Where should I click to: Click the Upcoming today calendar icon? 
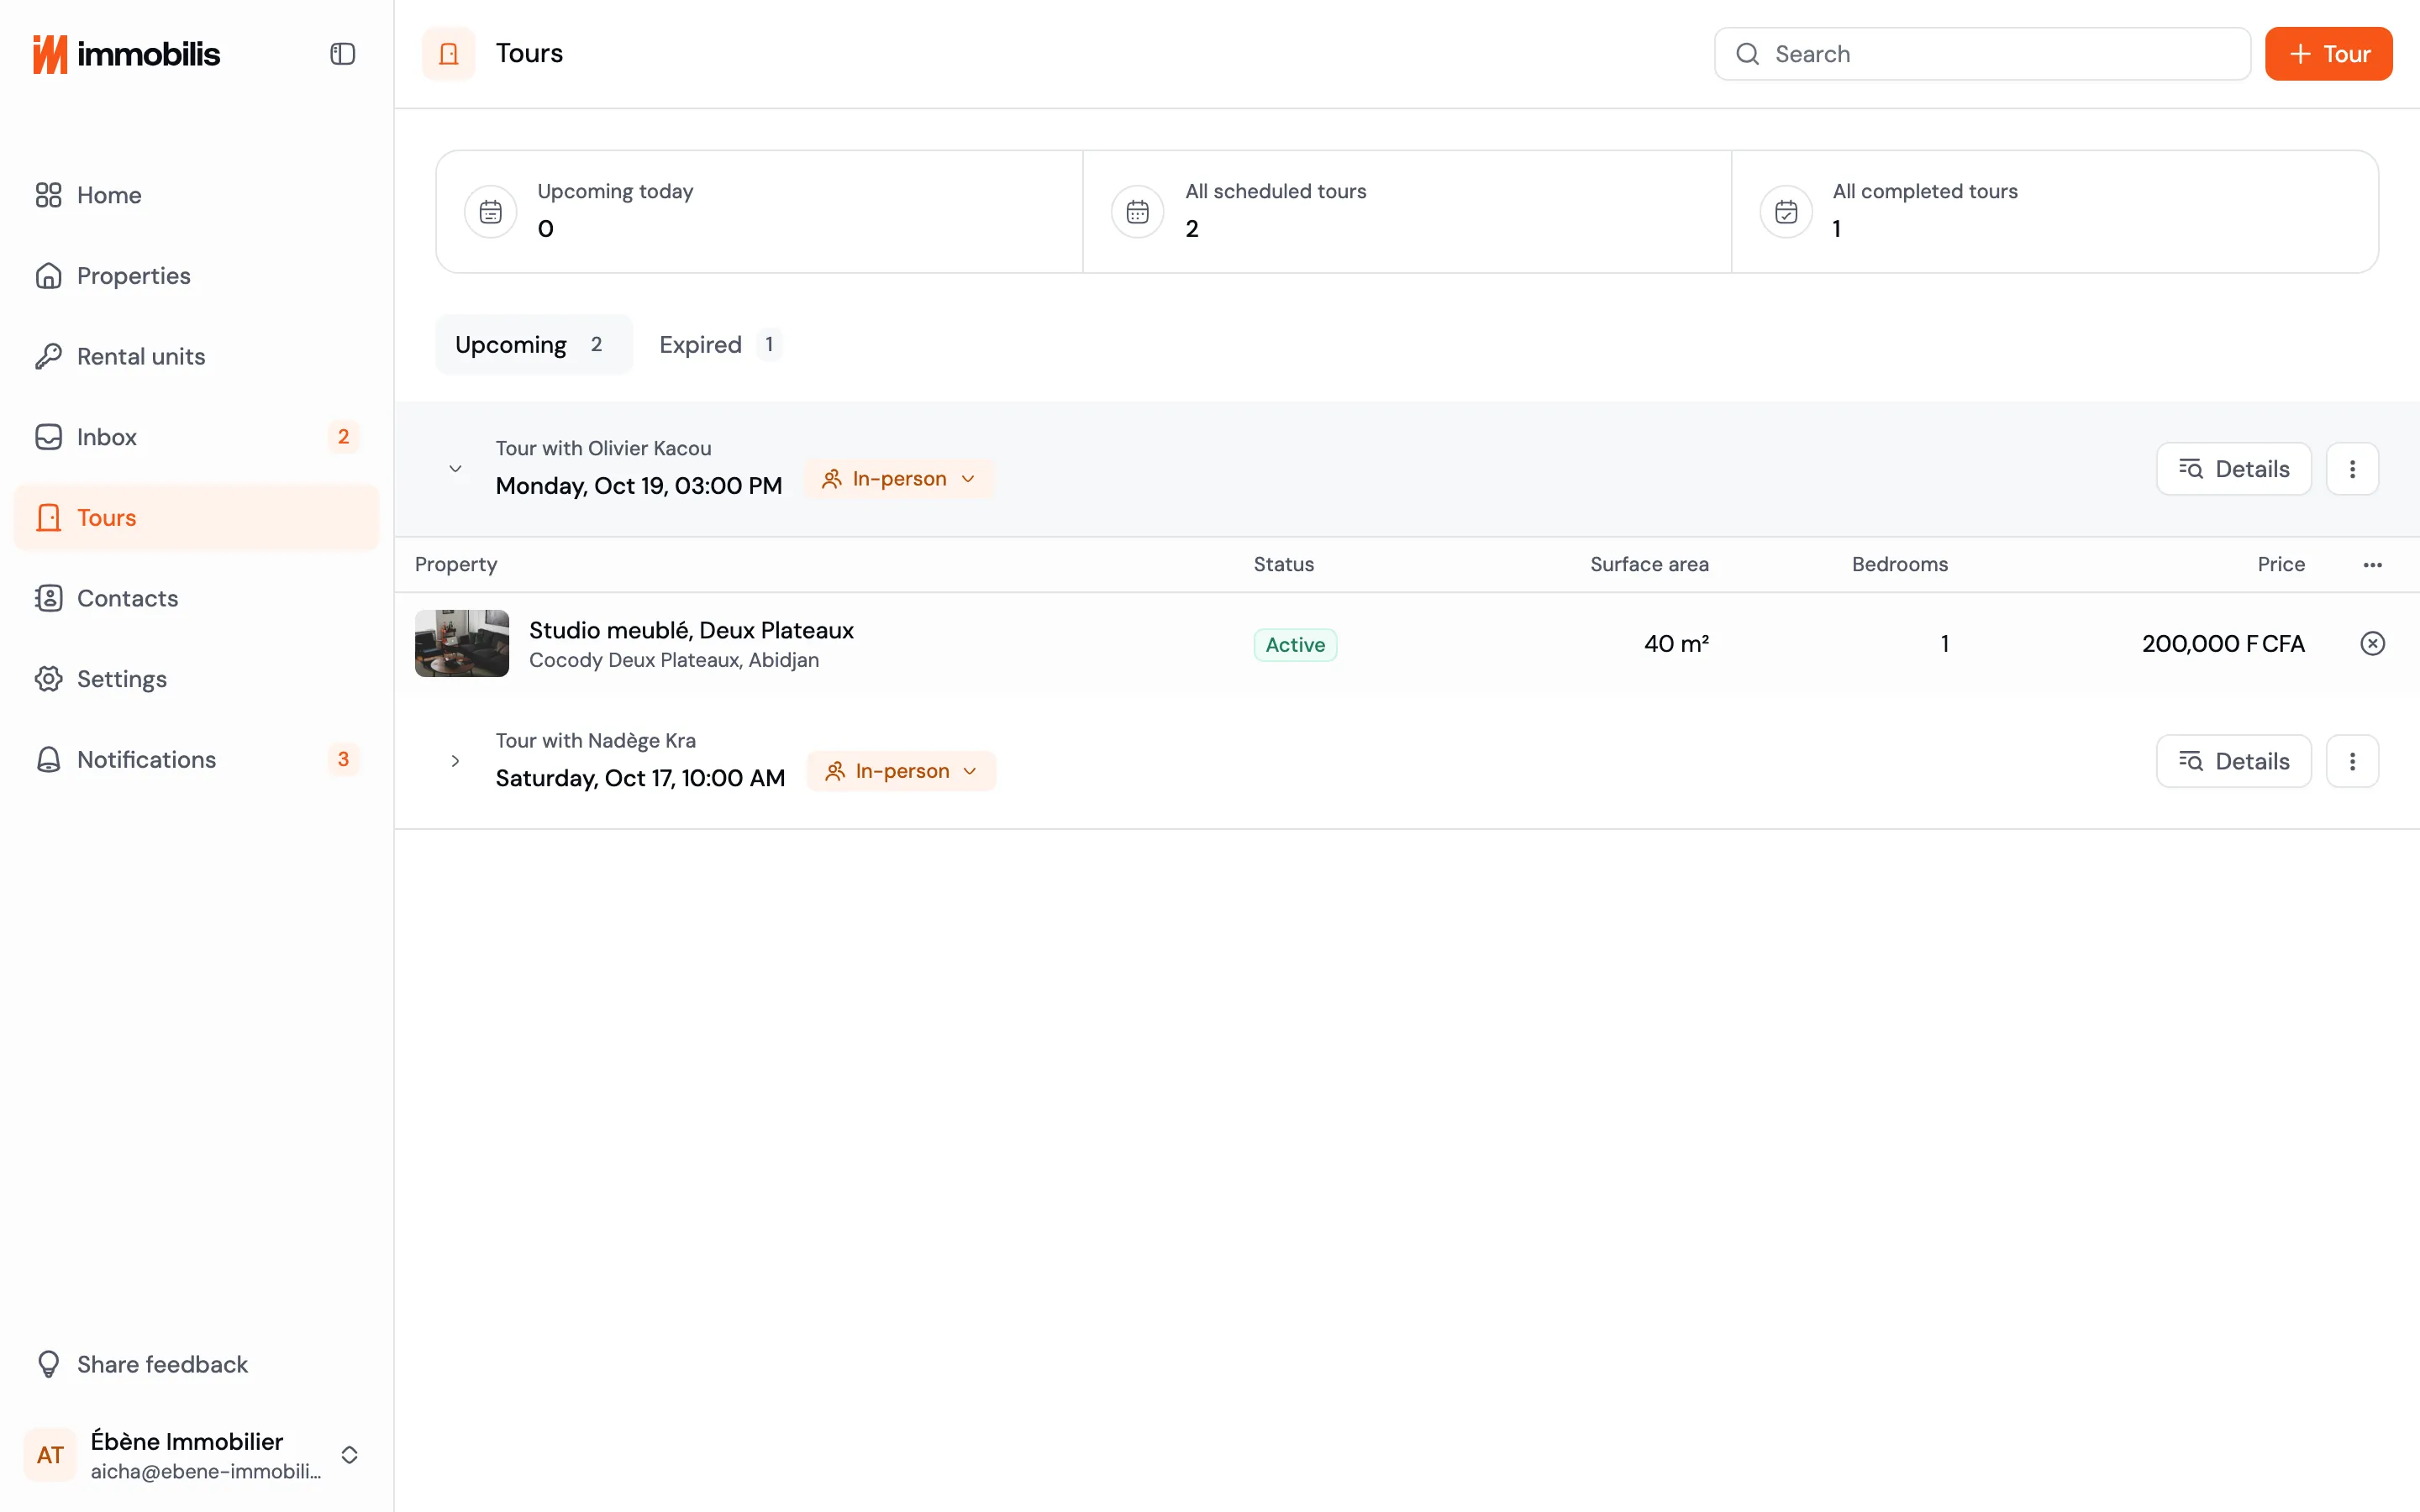490,212
